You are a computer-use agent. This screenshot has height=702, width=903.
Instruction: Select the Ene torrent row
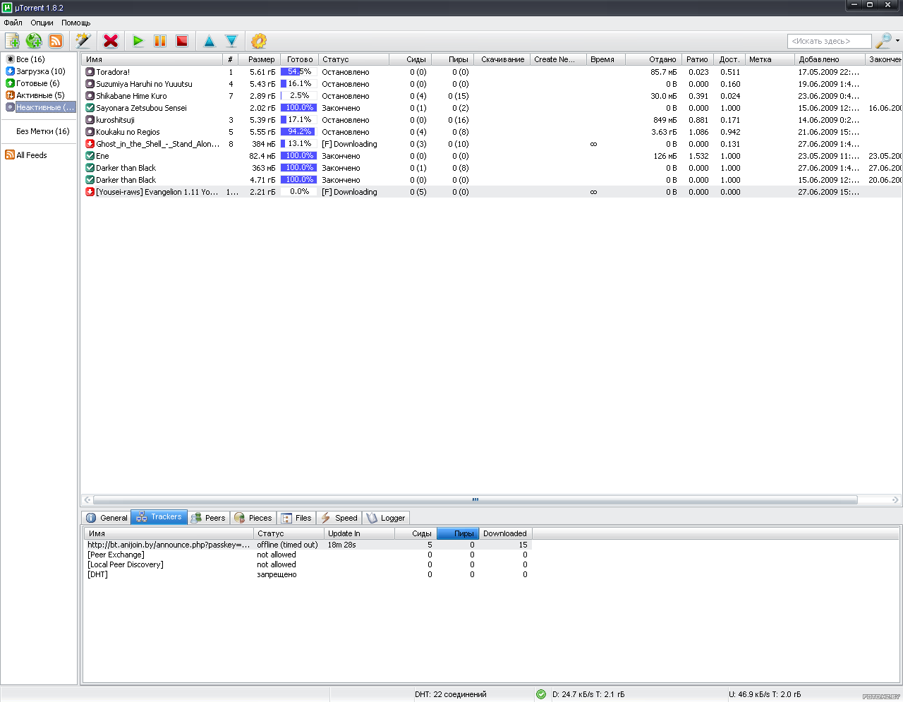tap(491, 156)
